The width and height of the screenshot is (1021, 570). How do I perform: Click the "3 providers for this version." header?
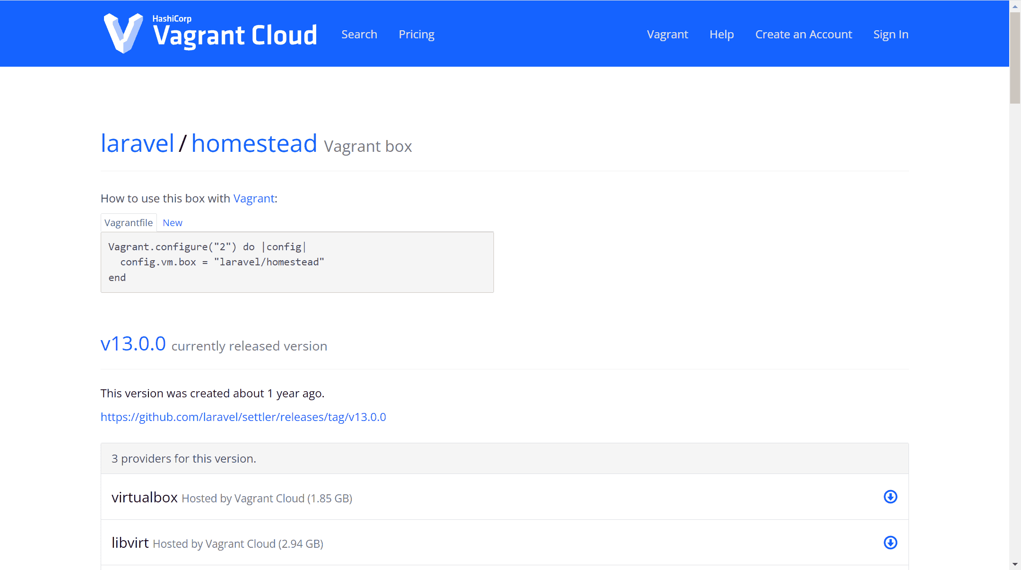[x=505, y=458]
